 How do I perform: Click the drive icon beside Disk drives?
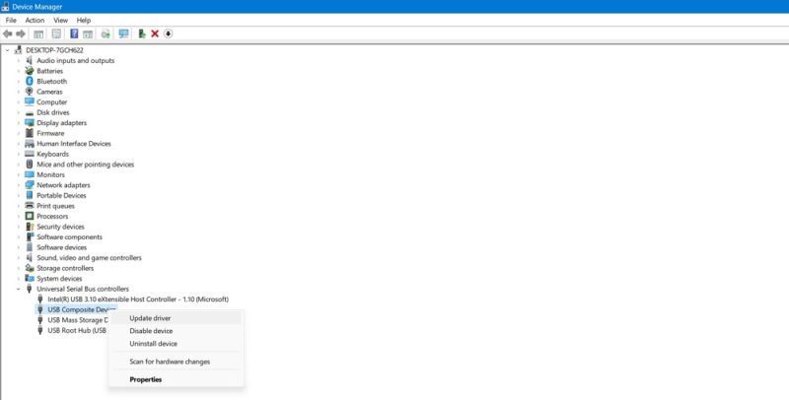[30, 112]
